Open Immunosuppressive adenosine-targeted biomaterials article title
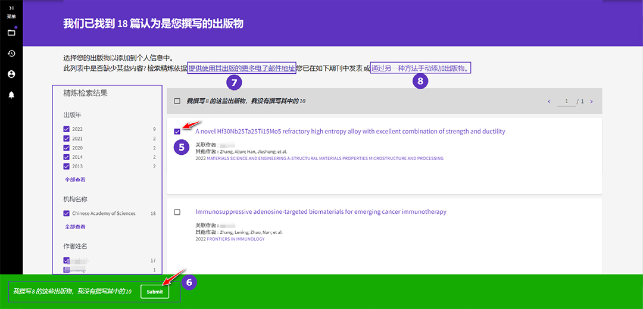Image resolution: width=643 pixels, height=309 pixels. [321, 212]
